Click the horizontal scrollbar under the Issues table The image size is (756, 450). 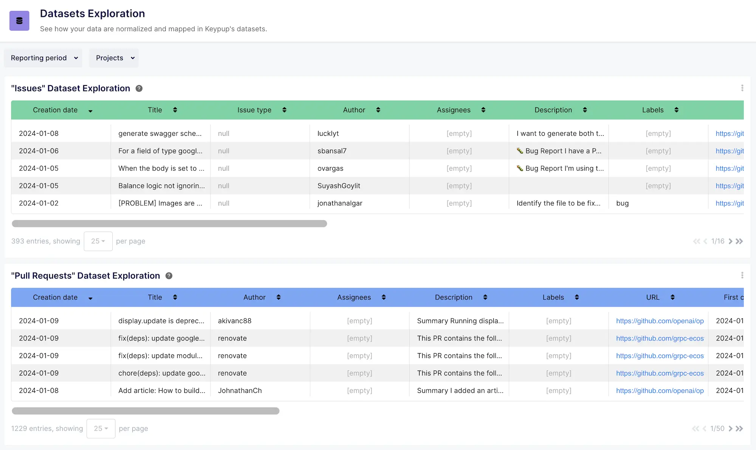169,223
